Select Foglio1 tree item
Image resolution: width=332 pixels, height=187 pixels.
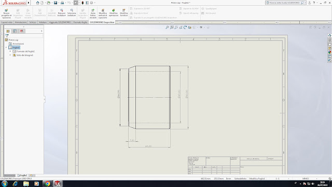click(14, 47)
